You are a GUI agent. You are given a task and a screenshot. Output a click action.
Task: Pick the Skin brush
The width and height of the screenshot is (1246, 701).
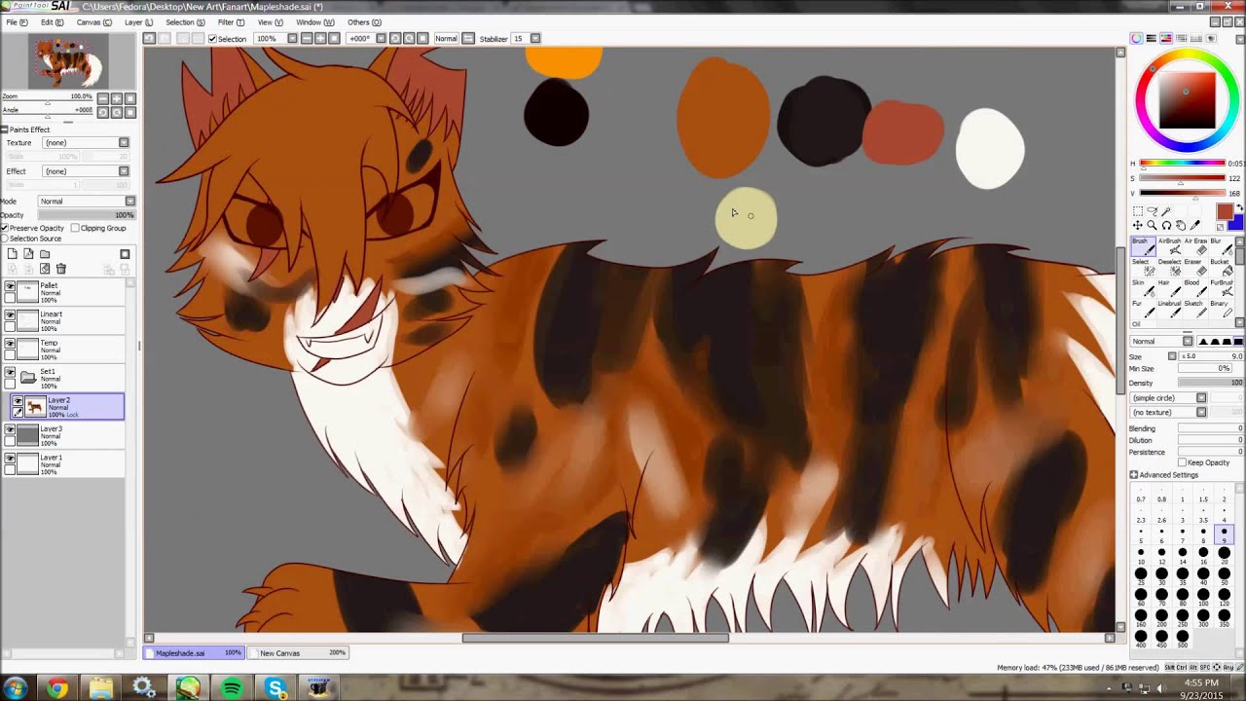click(x=1143, y=288)
